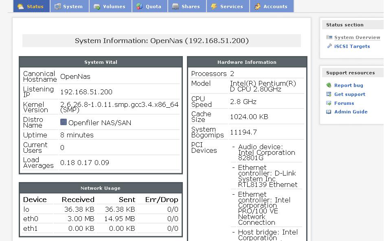
Task: Switch to the Status tab
Action: [x=31, y=7]
